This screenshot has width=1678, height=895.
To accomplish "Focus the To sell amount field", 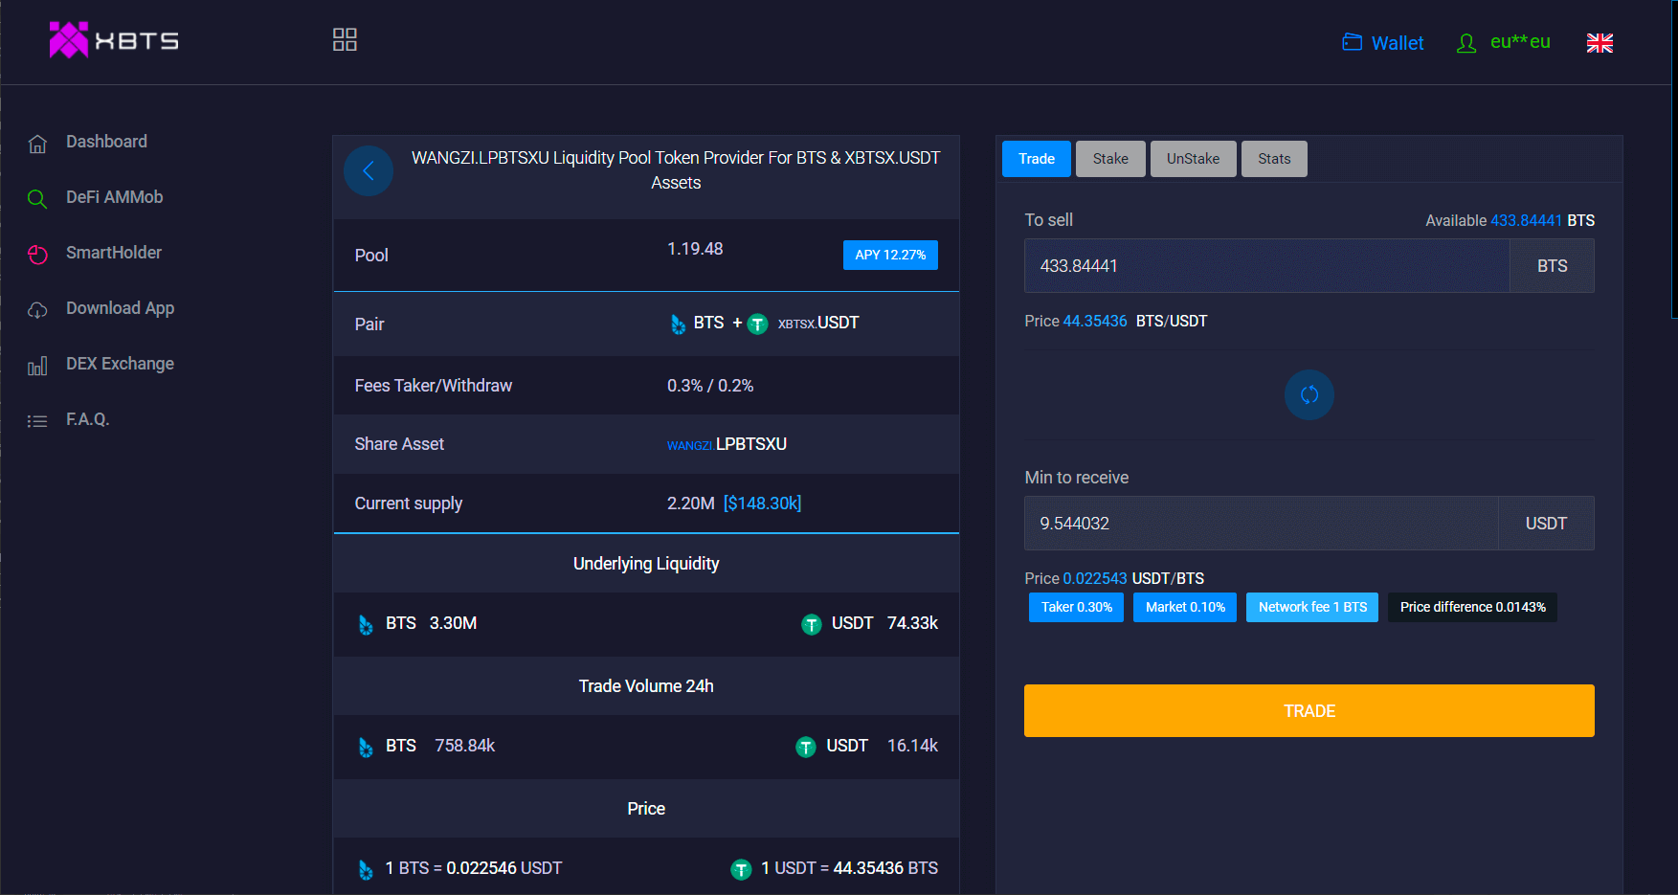I will (1266, 265).
